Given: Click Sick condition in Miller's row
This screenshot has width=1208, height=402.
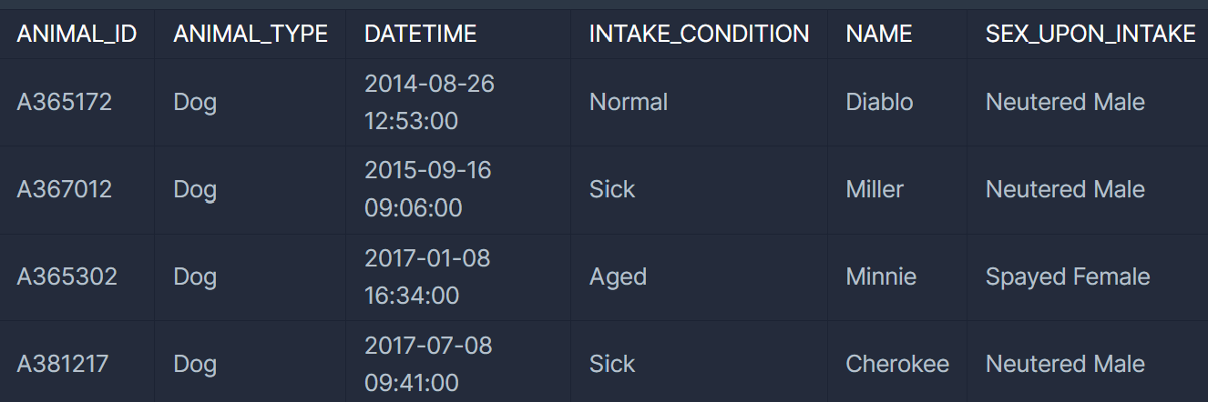Looking at the screenshot, I should pos(612,189).
